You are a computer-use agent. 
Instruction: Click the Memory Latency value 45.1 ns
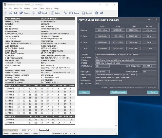(x=149, y=30)
